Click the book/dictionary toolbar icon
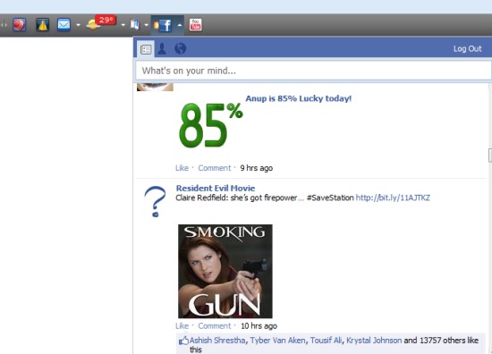The height and width of the screenshot is (354, 492). 135,25
